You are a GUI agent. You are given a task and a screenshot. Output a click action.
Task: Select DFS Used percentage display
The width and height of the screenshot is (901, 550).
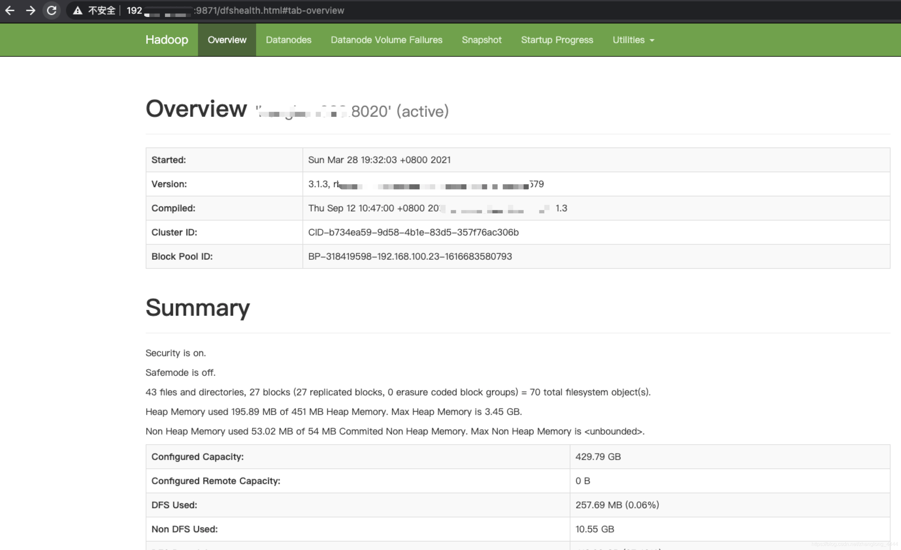[x=644, y=504]
